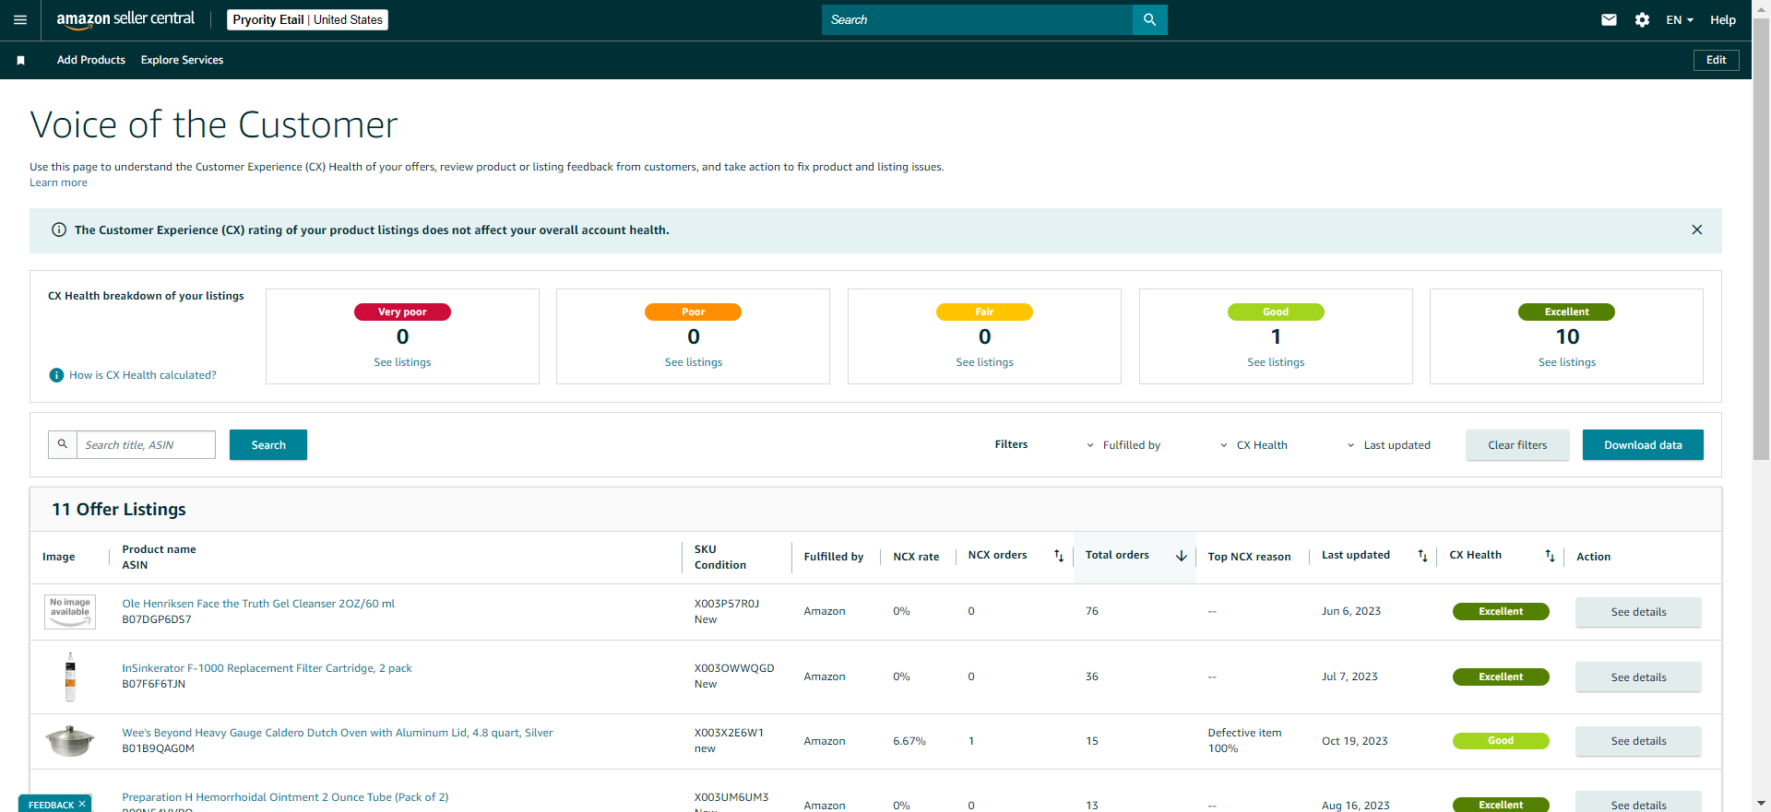The image size is (1771, 812).
Task: Open InSinkerator F-1000 Filter Cartridge link
Action: click(267, 668)
